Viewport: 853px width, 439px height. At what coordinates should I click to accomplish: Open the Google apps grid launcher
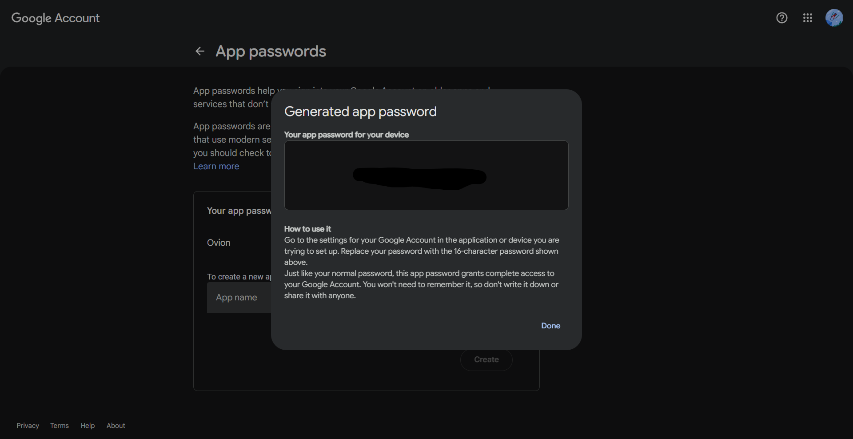[808, 18]
